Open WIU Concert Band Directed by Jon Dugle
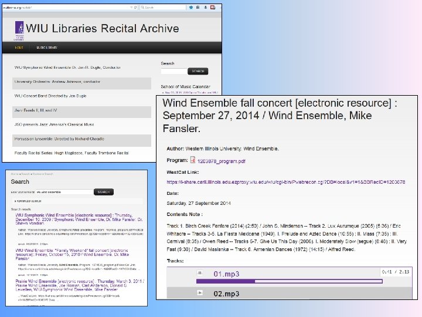Image resolution: width=422 pixels, height=317 pixels. [x=50, y=96]
